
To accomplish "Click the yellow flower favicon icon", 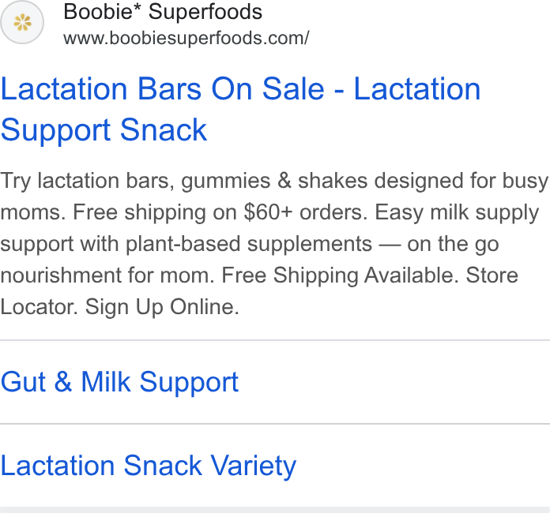I will (22, 22).
